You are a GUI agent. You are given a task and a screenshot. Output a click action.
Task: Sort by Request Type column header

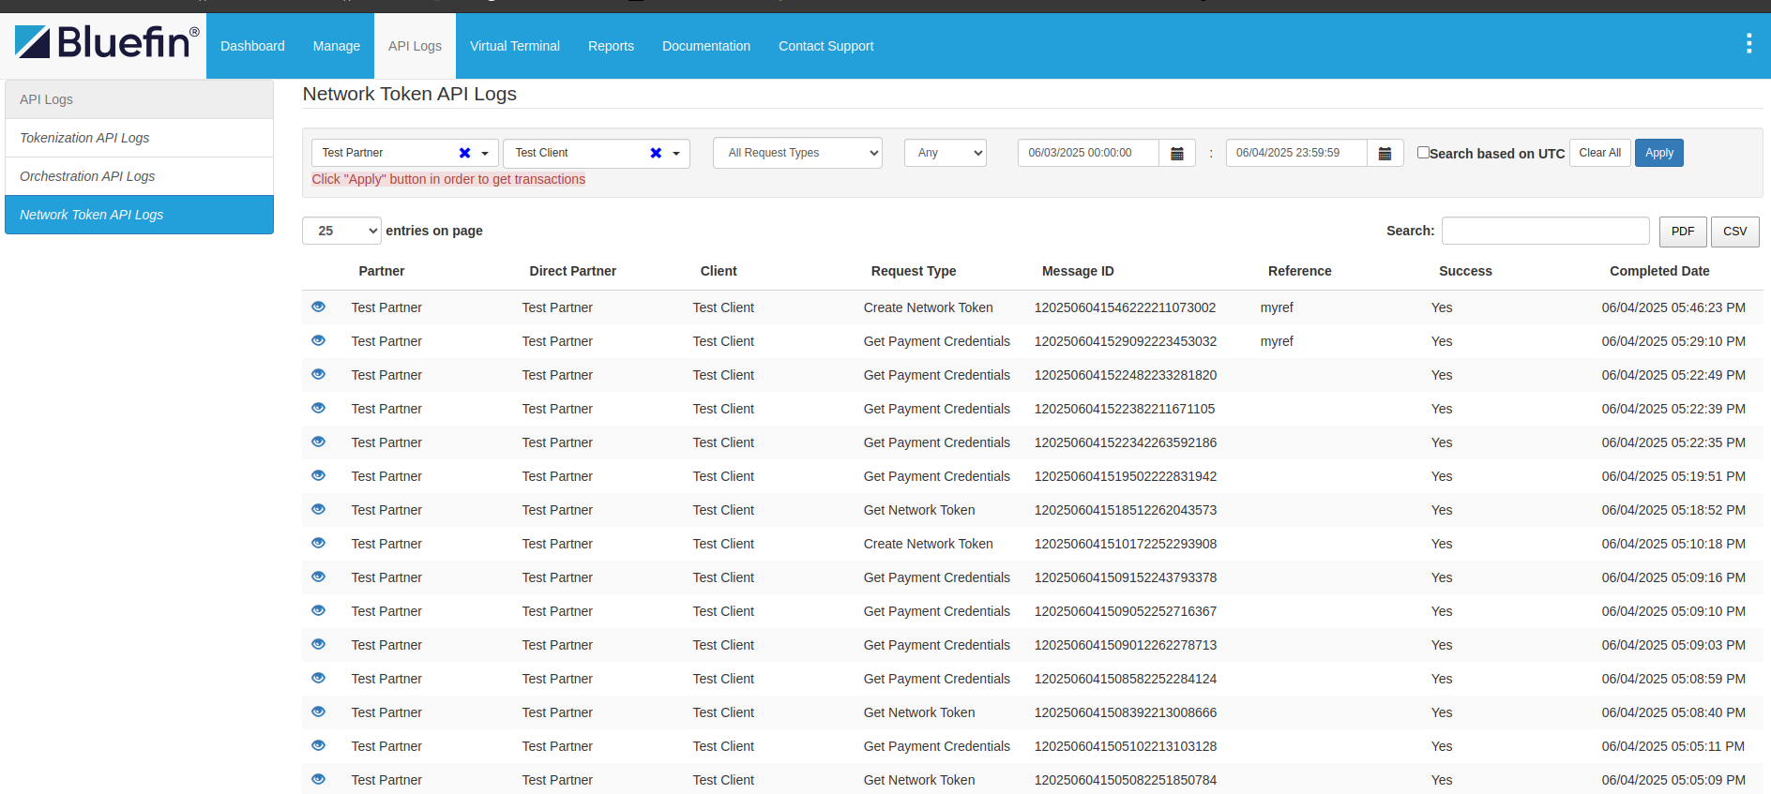tap(914, 271)
